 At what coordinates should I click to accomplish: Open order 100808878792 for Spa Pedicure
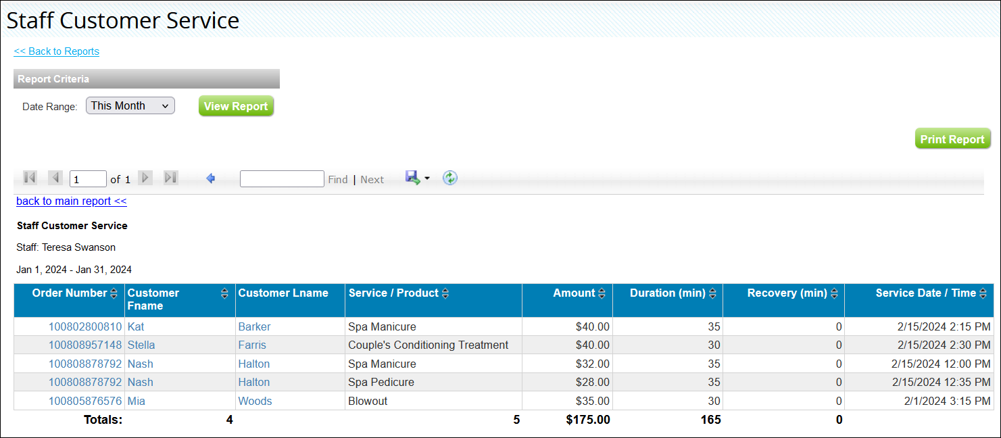coord(85,382)
